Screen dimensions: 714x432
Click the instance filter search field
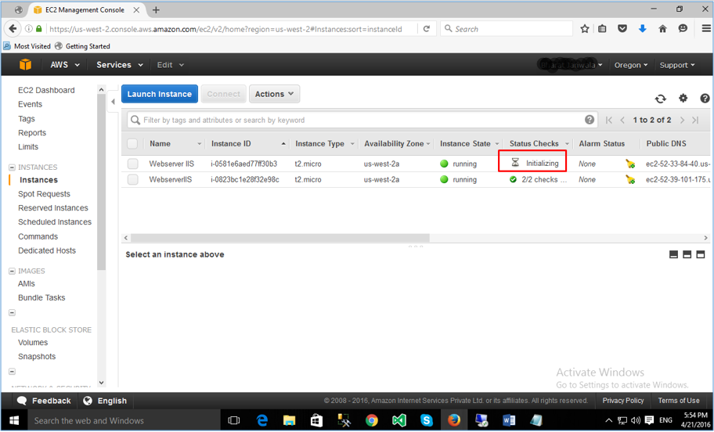pos(362,121)
